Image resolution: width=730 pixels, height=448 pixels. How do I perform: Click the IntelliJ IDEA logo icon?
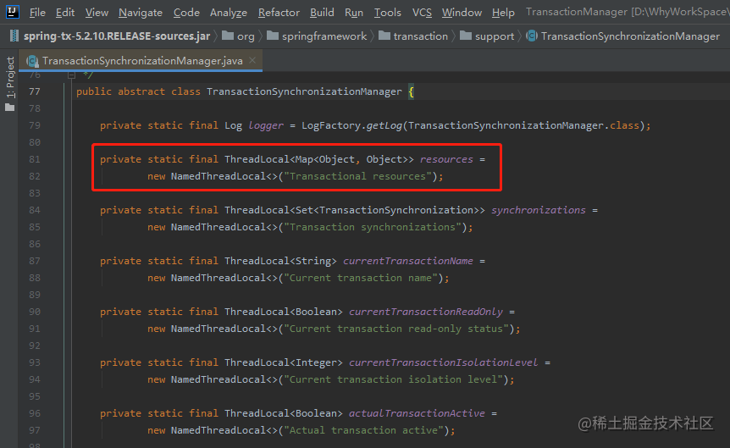(x=13, y=12)
